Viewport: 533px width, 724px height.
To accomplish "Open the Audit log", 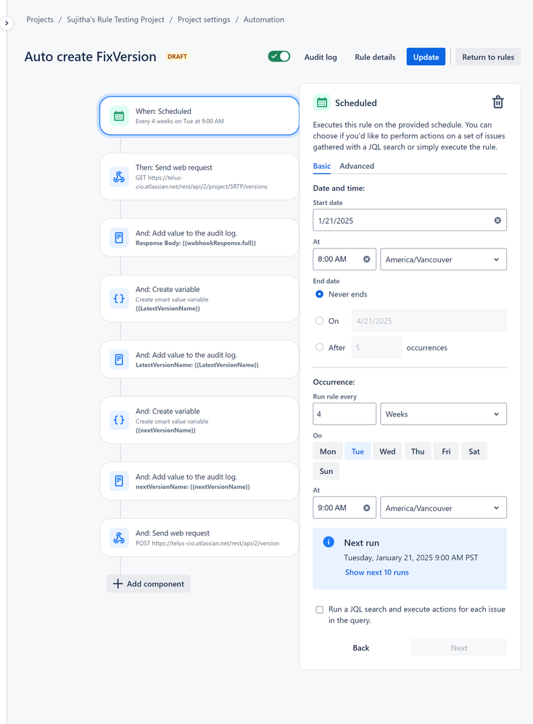I will pyautogui.click(x=321, y=57).
